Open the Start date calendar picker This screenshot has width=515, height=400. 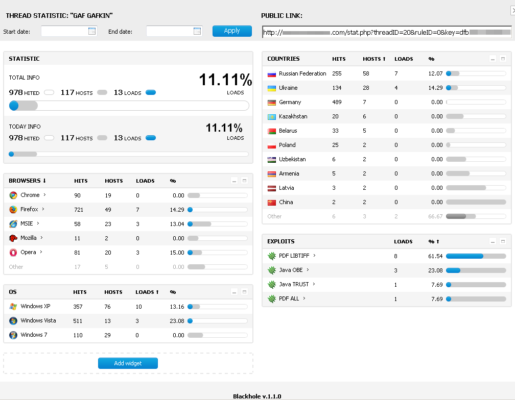(92, 31)
